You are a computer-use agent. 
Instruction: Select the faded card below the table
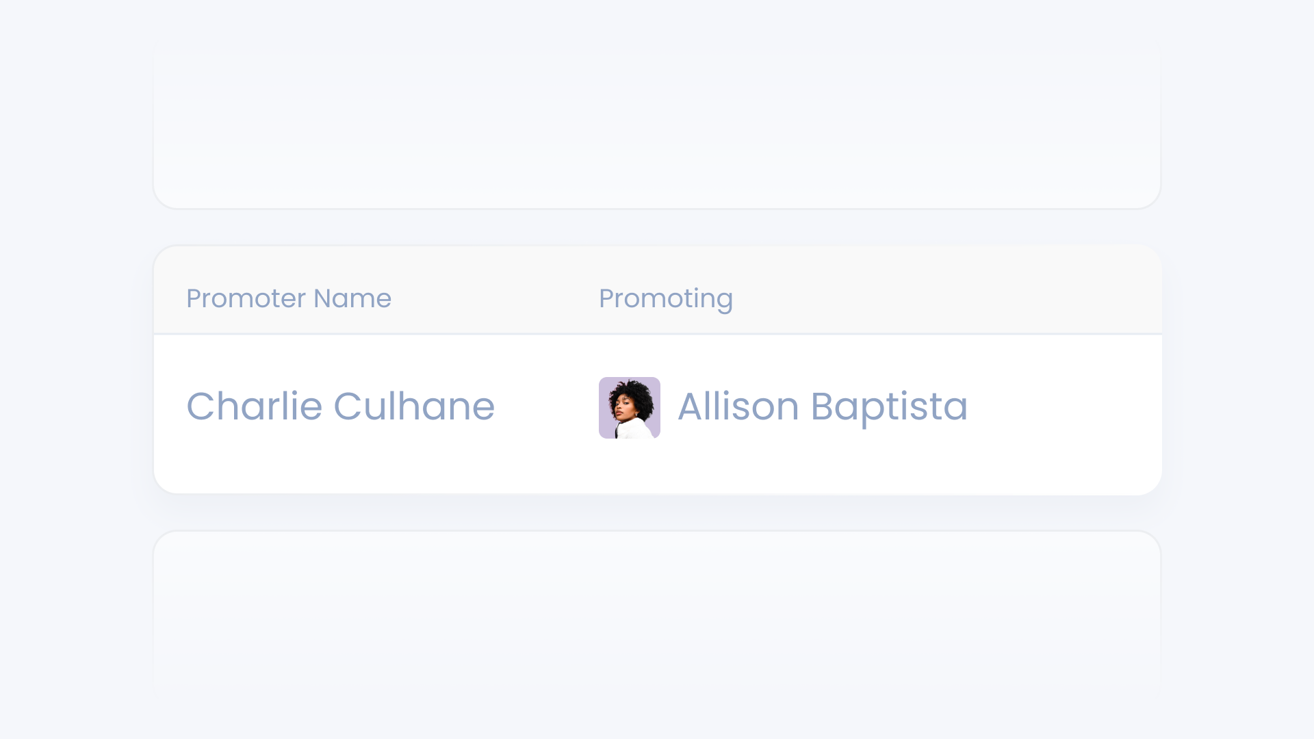pyautogui.click(x=657, y=609)
